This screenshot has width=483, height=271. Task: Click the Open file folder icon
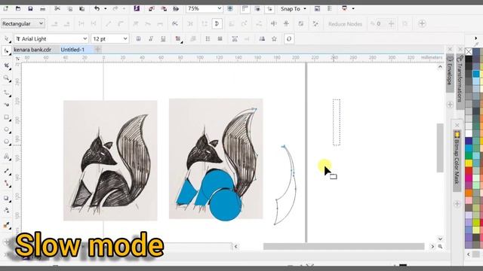click(x=18, y=8)
